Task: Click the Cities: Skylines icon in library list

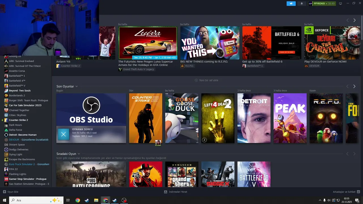Action: (x=6, y=115)
